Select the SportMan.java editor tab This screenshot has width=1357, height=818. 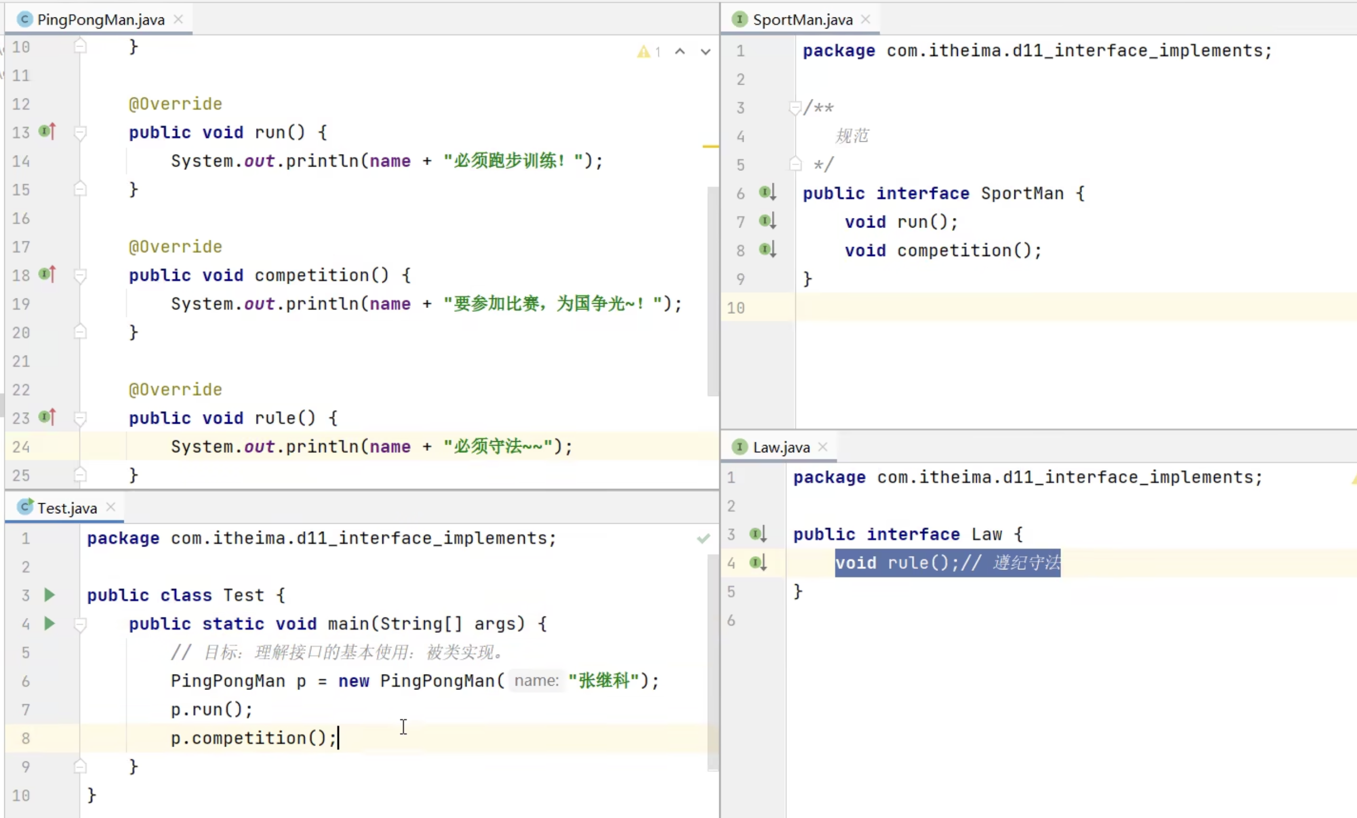click(x=801, y=19)
